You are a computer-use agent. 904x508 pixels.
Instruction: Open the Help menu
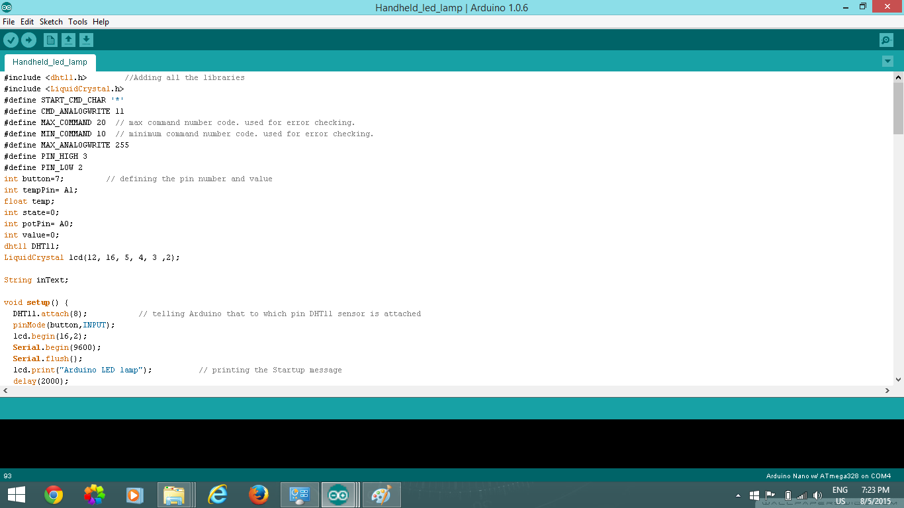(x=101, y=22)
